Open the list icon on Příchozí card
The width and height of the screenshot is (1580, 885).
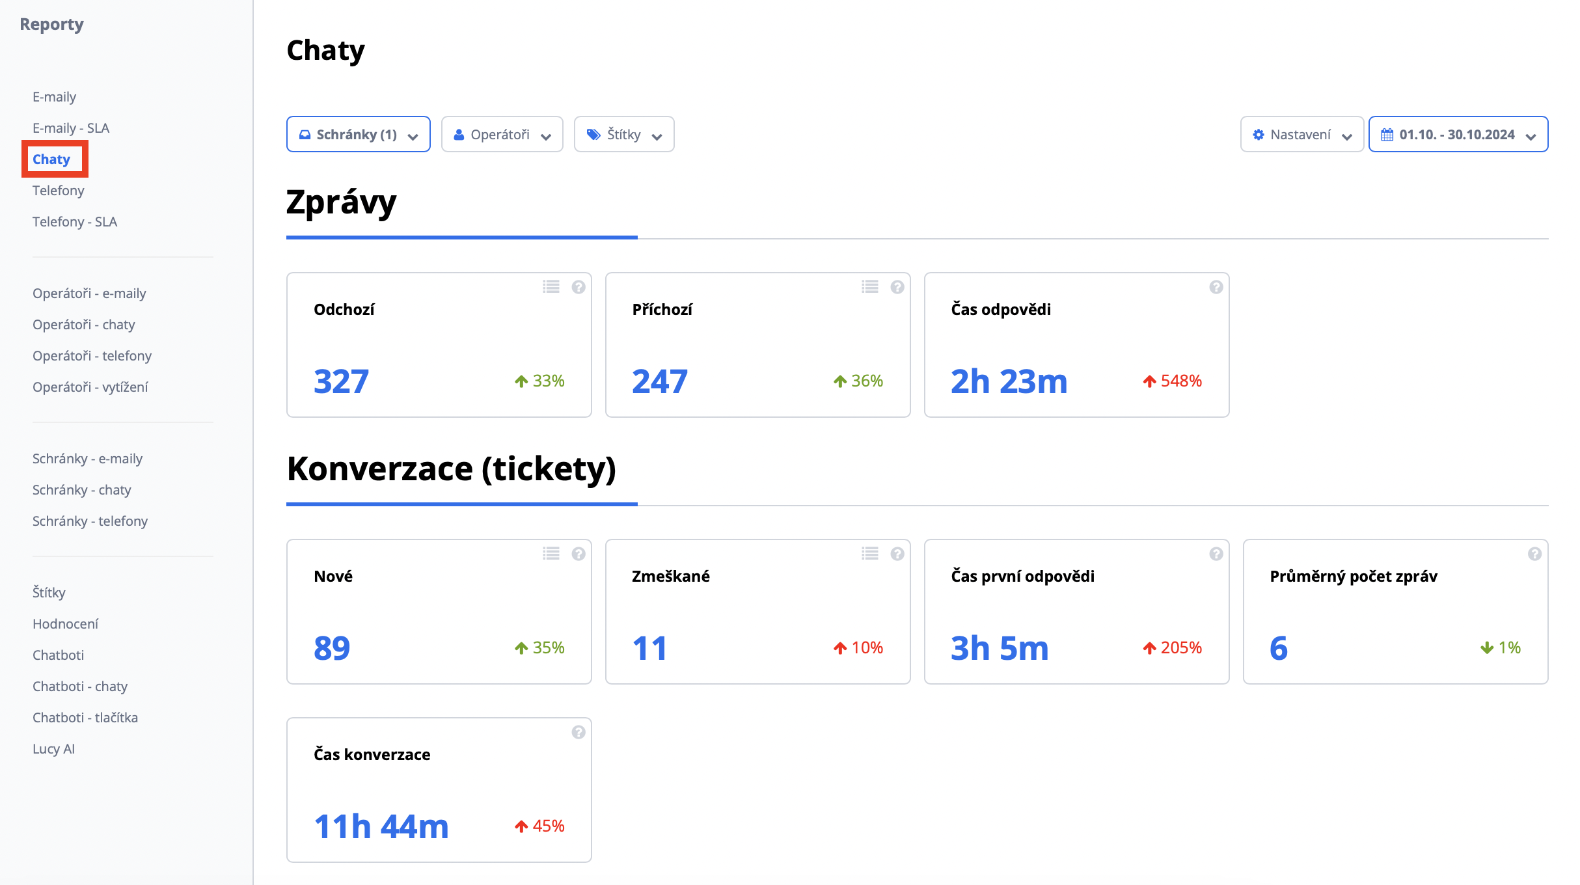click(870, 287)
